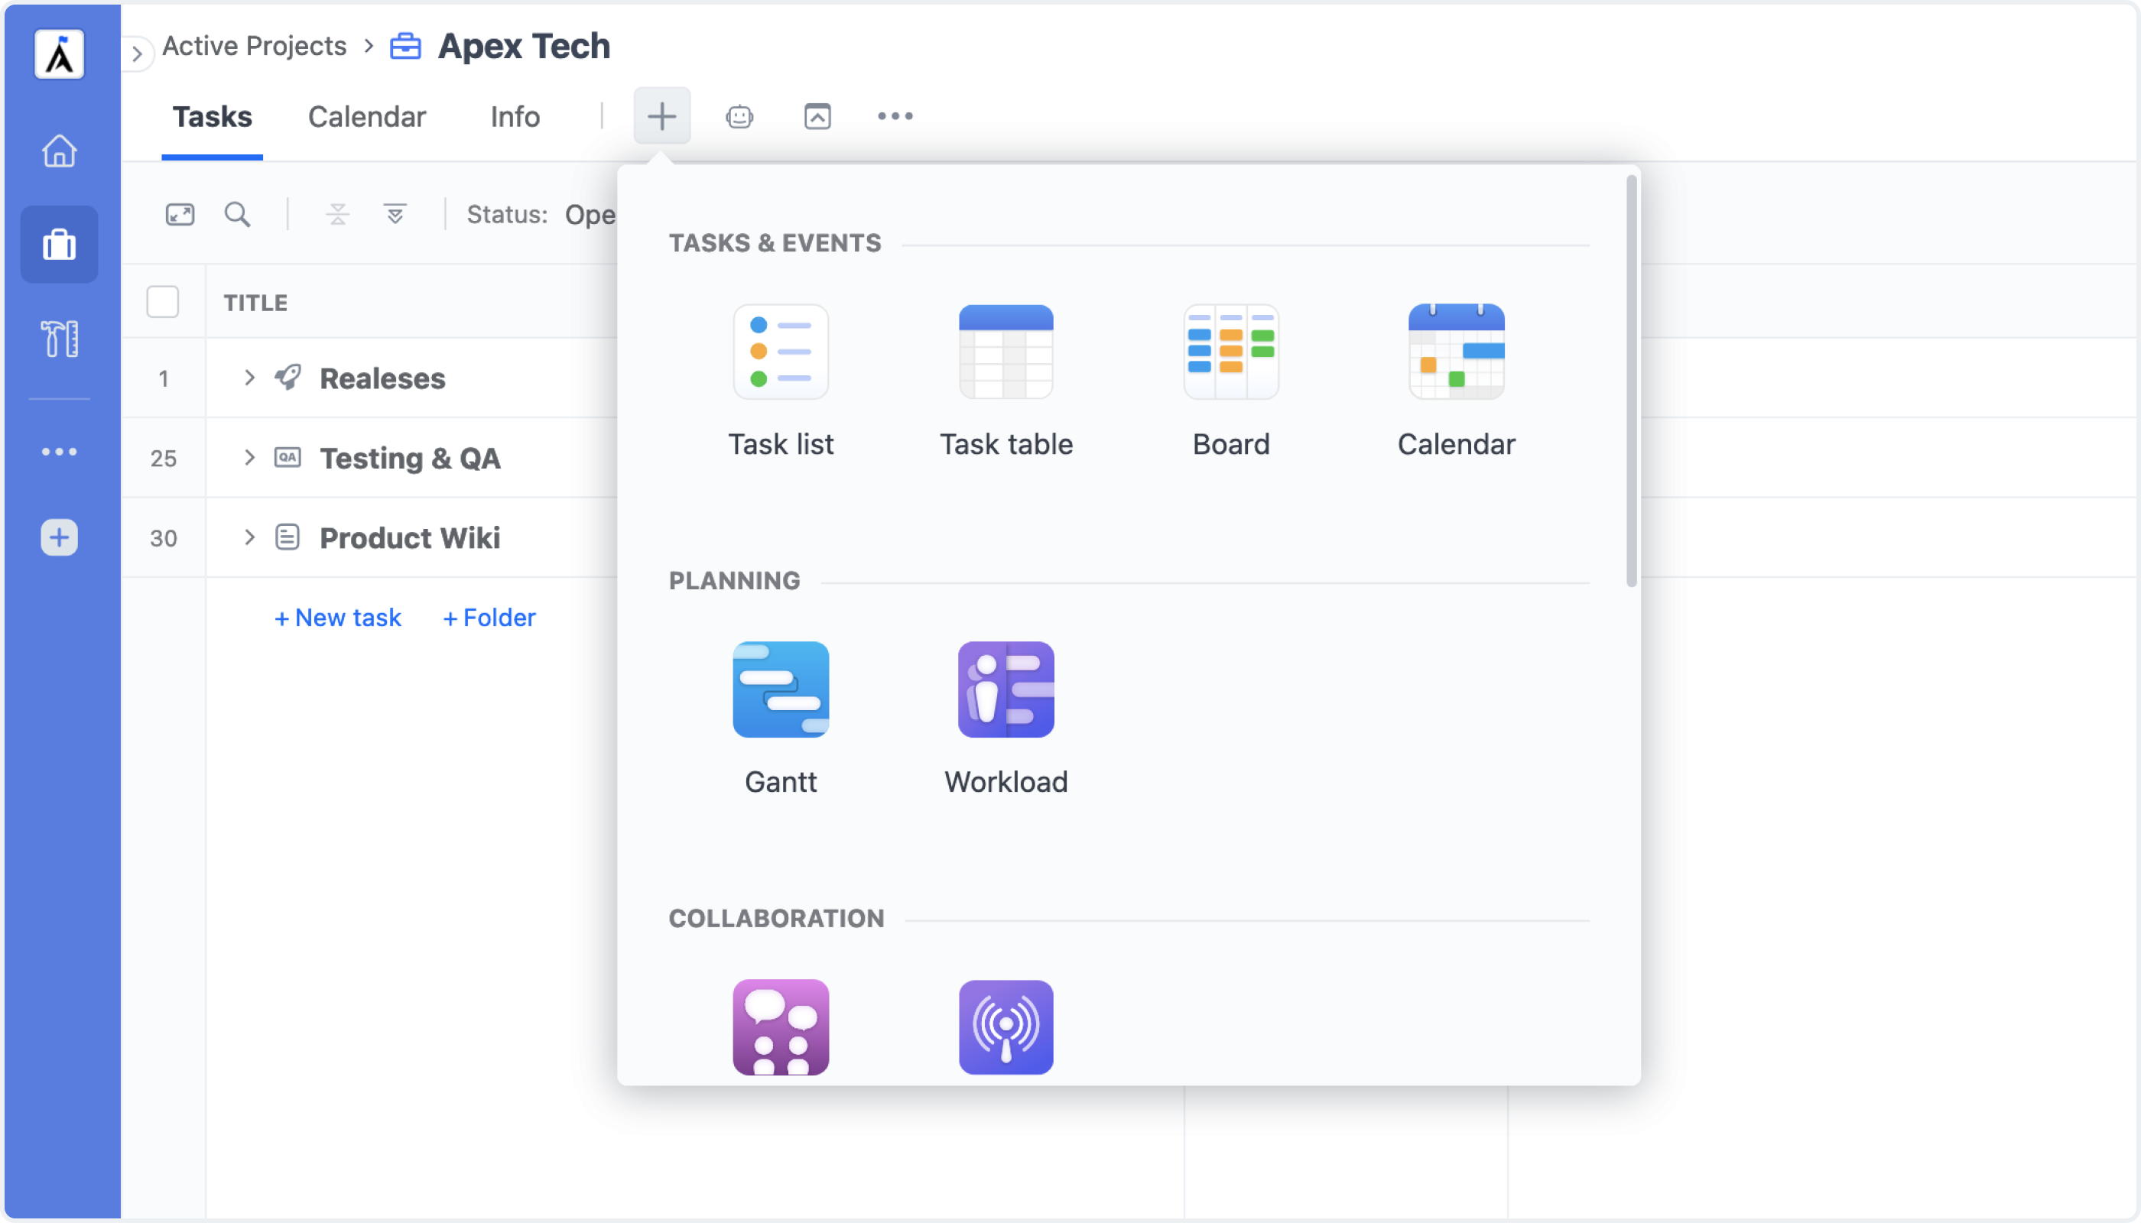Click the fullscreen expand icon in toolbar
2141x1223 pixels.
click(180, 214)
